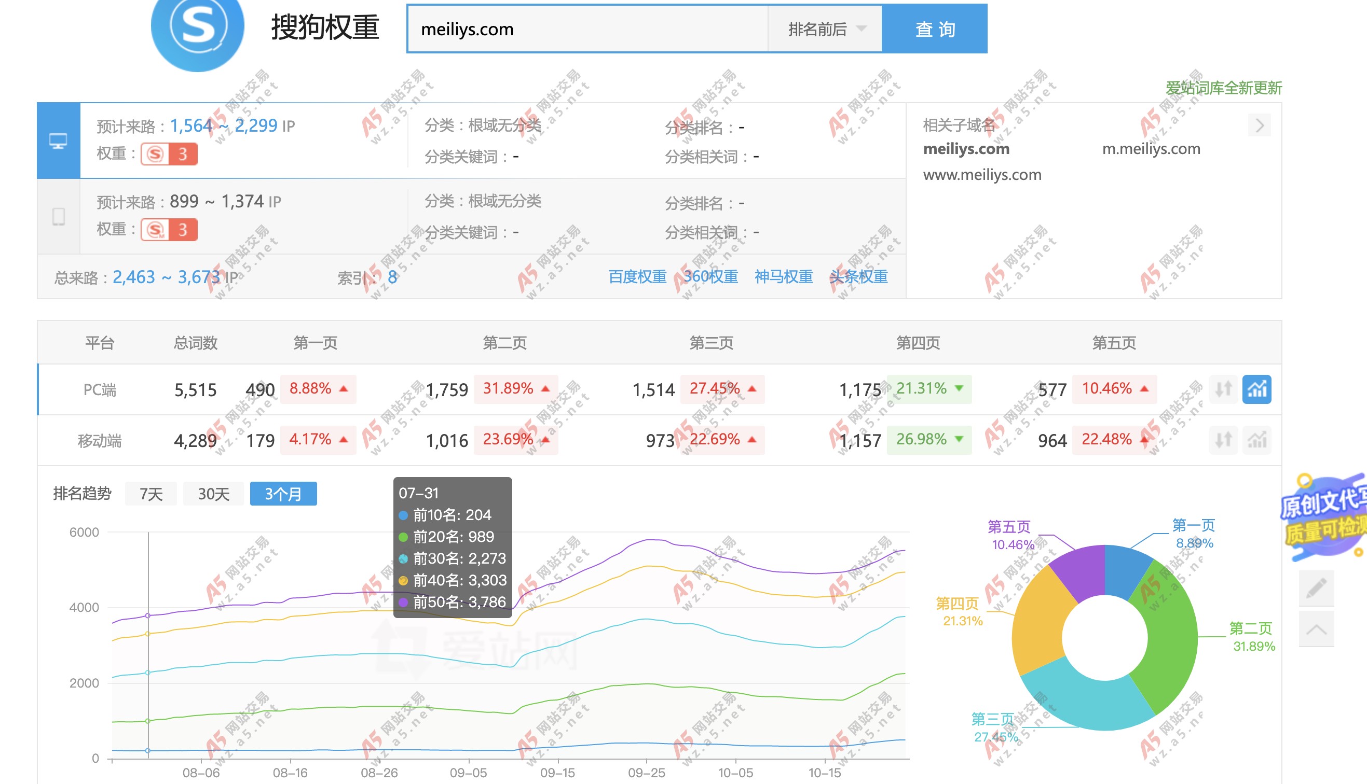Click PC second page 31.89% badge
Viewport: 1367px width, 784px height.
point(516,389)
